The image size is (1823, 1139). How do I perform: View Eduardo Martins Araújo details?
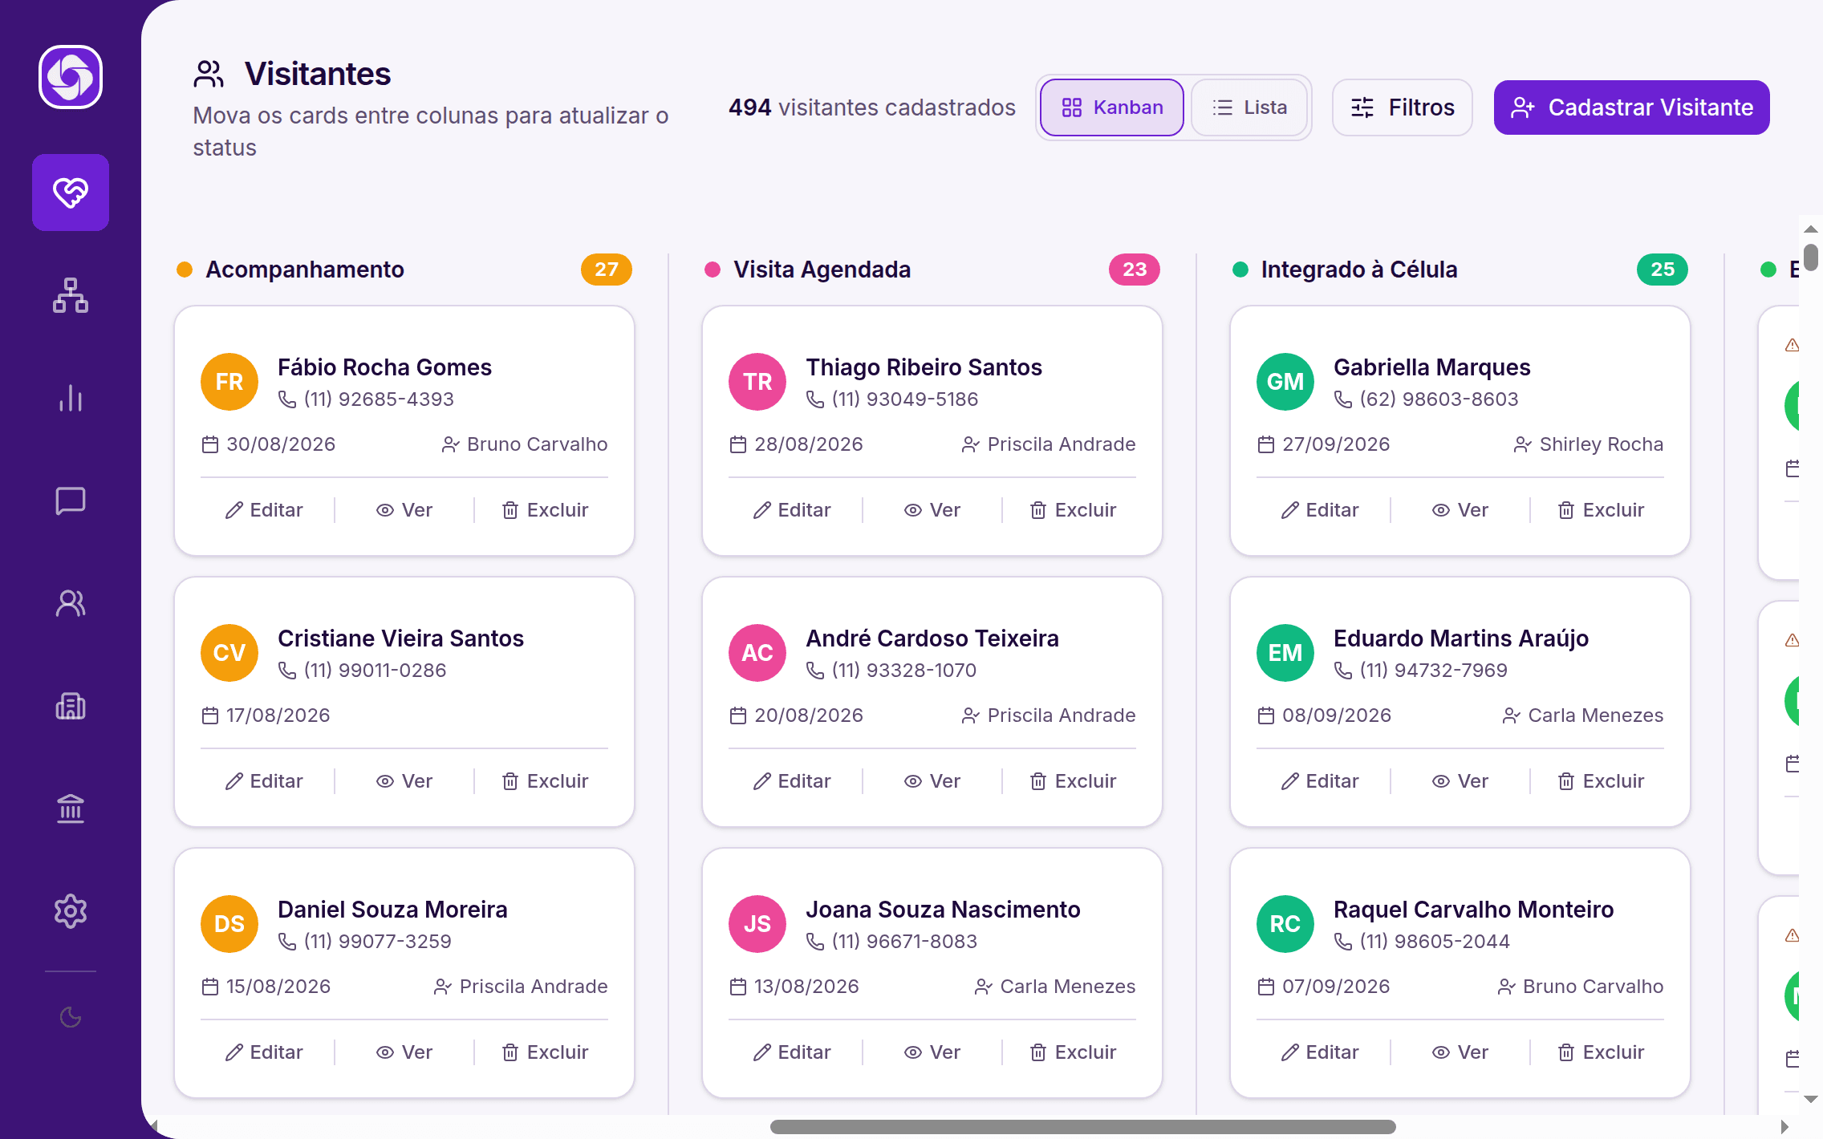[x=1460, y=781]
